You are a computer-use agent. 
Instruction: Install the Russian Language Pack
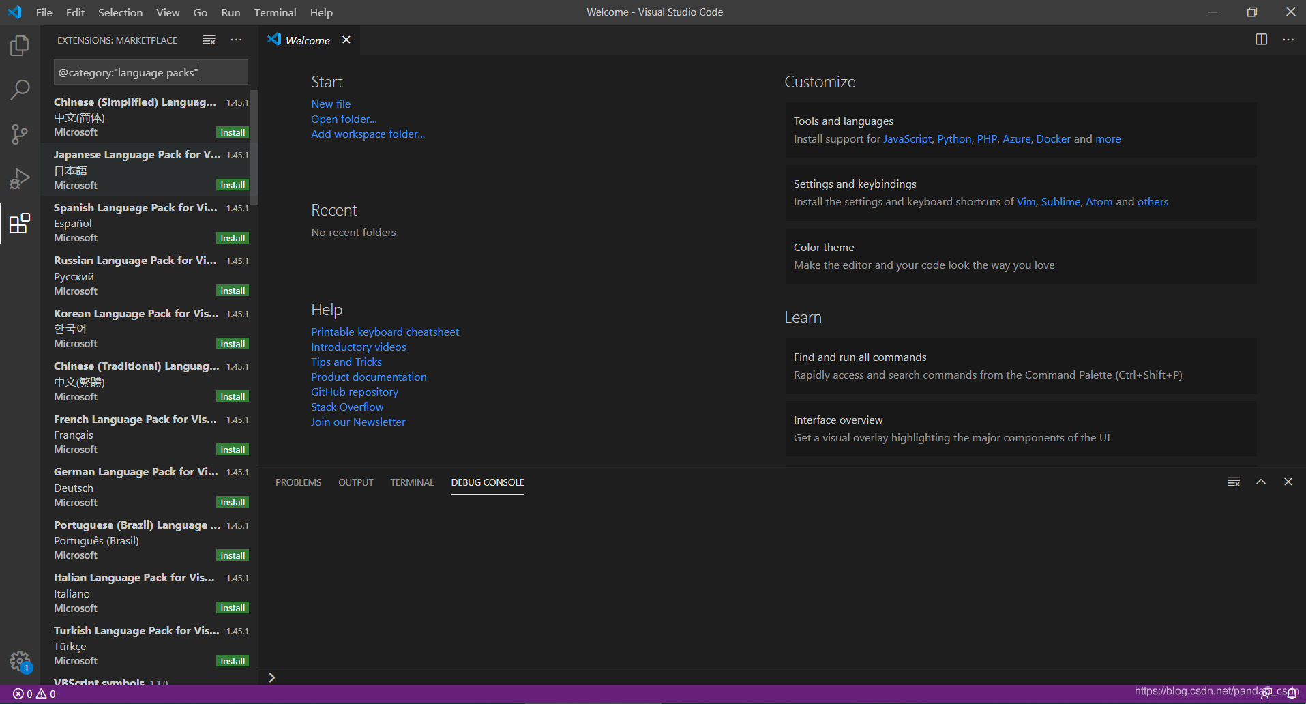click(233, 291)
